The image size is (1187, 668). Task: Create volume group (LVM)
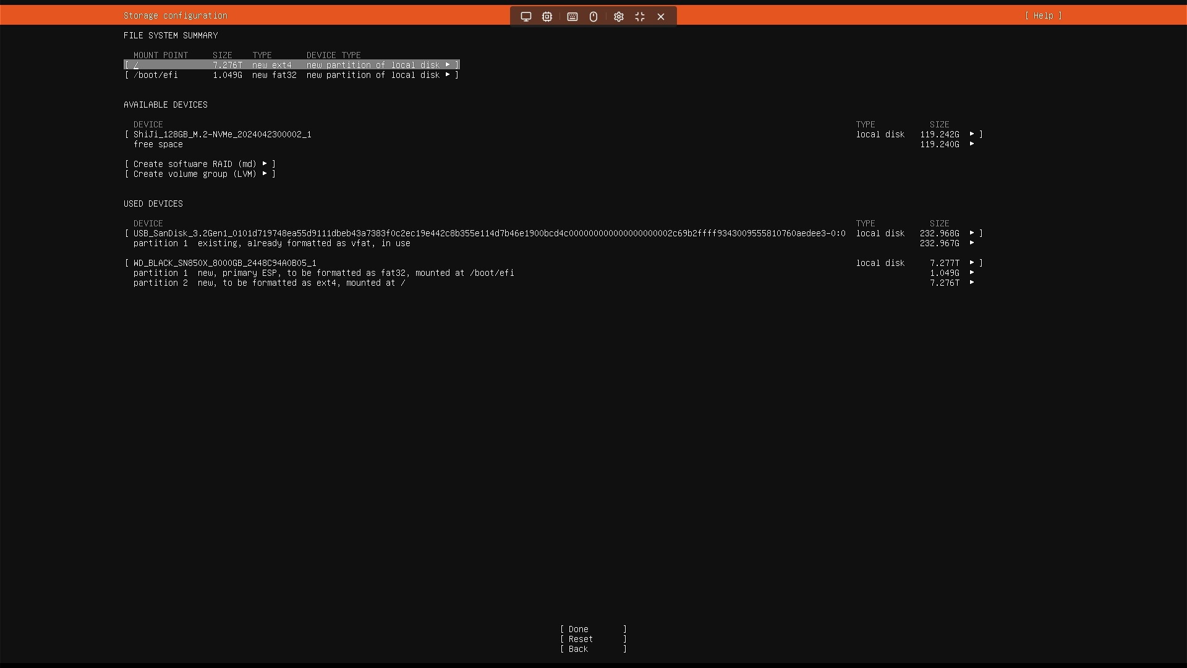200,174
